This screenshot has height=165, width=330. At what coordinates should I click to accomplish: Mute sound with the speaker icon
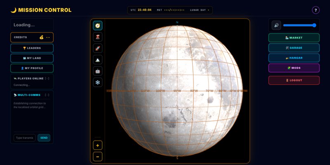[276, 25]
